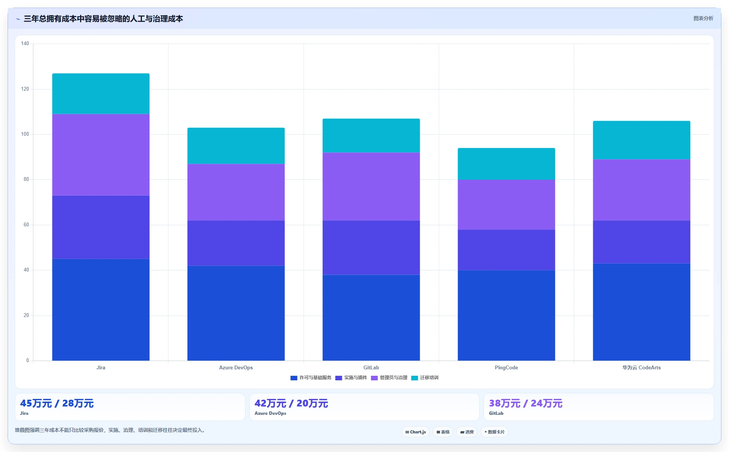
Task: Click the 数据卡片 chip
Action: 494,432
